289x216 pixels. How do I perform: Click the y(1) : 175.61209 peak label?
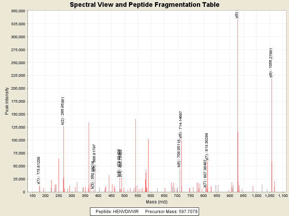39,170
